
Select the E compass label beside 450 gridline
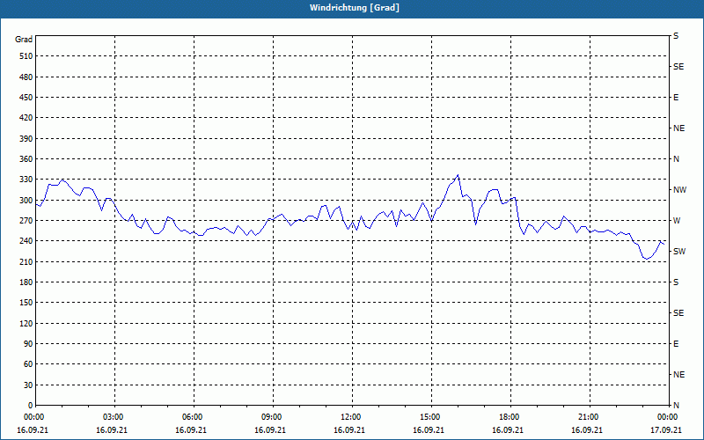[676, 98]
